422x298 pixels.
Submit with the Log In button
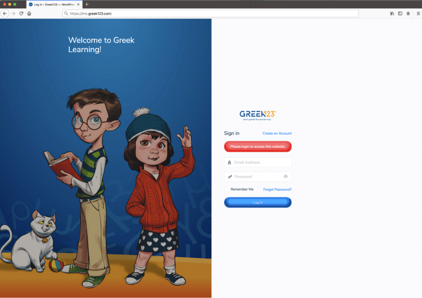click(258, 203)
